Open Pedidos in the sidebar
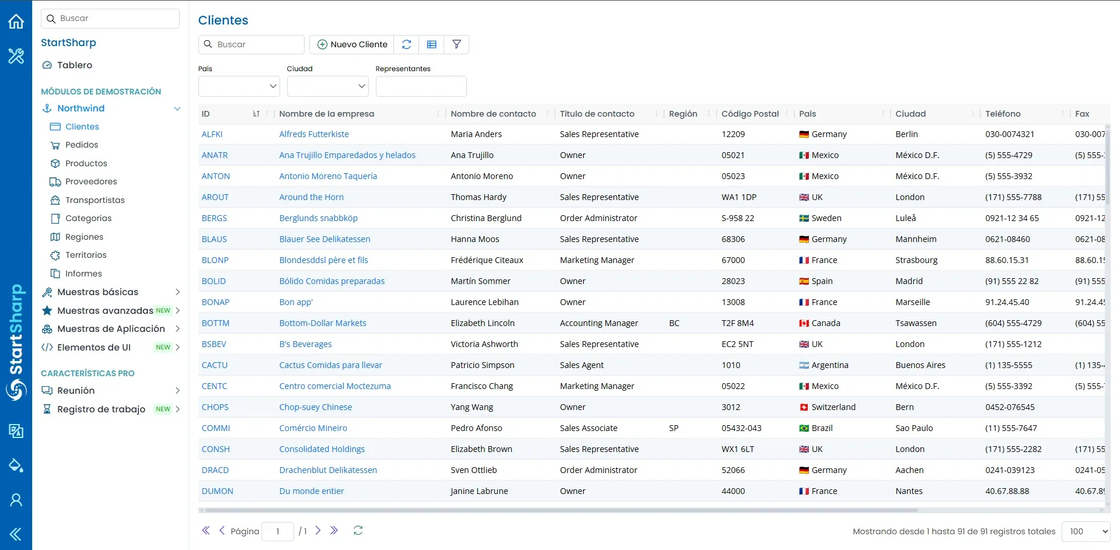The image size is (1120, 550). coord(82,145)
